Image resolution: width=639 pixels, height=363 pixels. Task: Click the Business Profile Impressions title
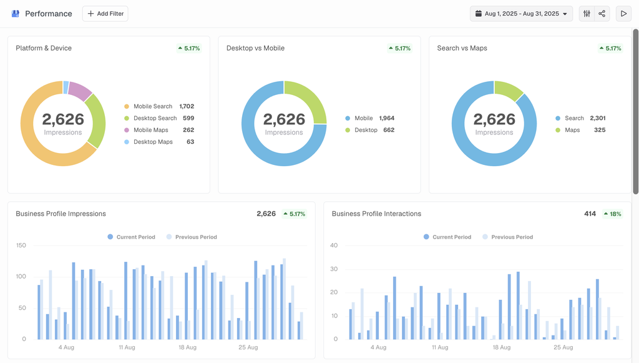[x=61, y=214]
